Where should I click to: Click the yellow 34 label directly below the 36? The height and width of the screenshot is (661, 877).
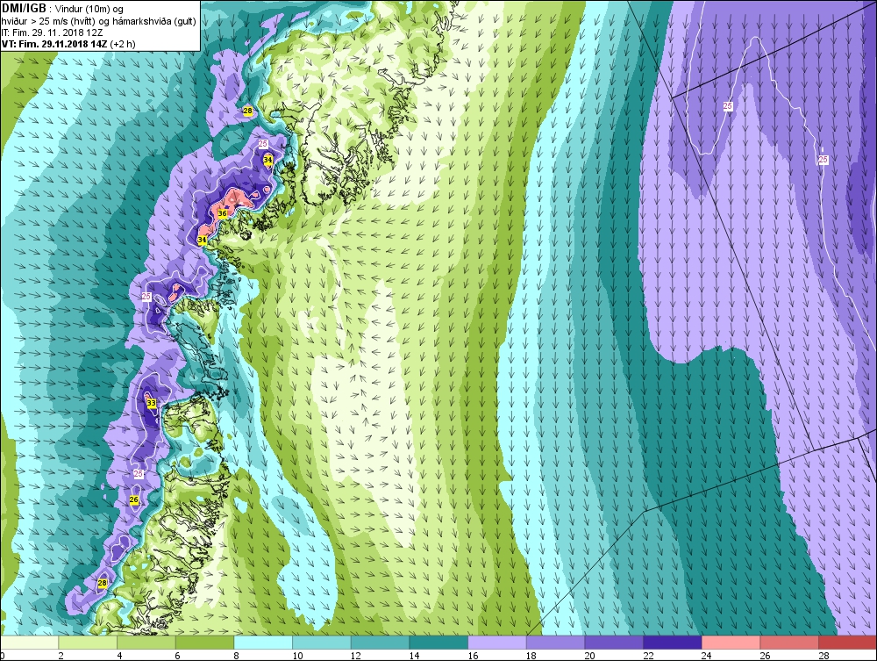[x=202, y=241]
